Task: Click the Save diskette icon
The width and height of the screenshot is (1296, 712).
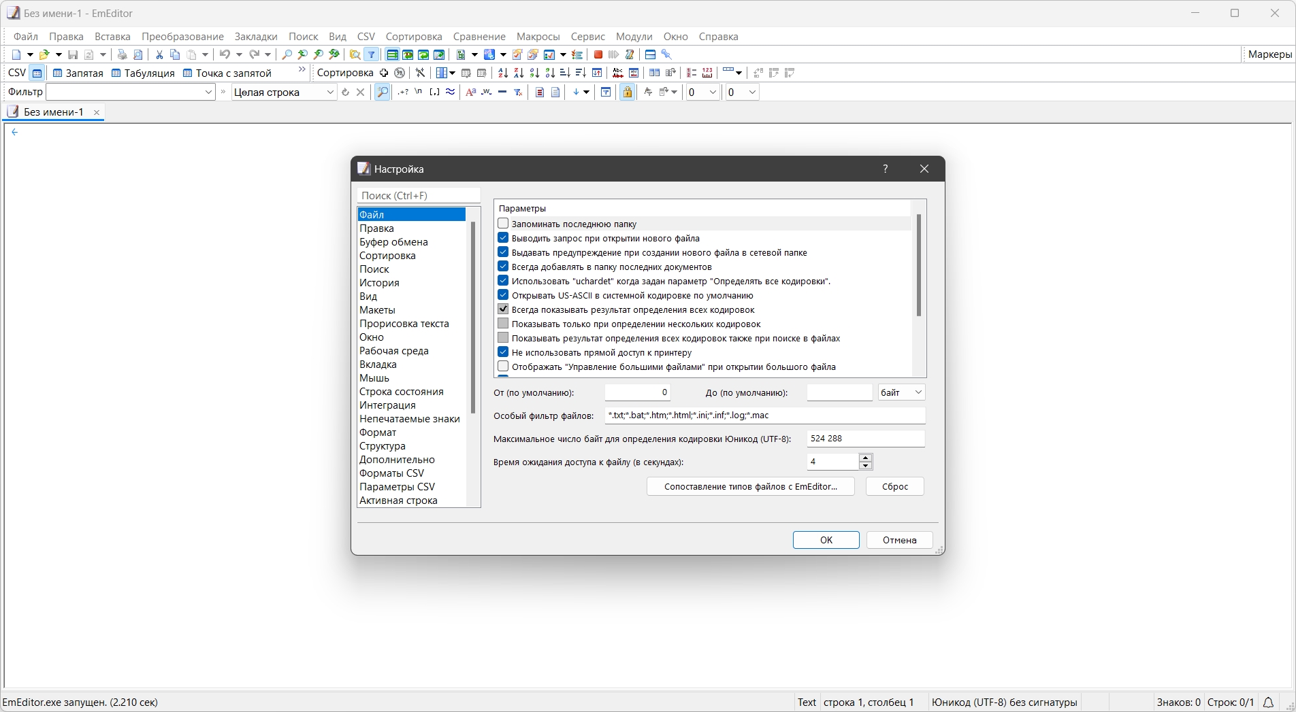Action: tap(73, 54)
